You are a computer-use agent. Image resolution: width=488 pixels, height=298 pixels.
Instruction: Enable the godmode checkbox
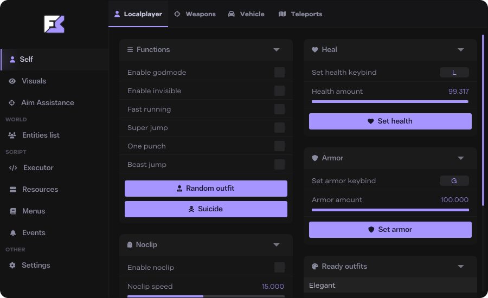[279, 73]
